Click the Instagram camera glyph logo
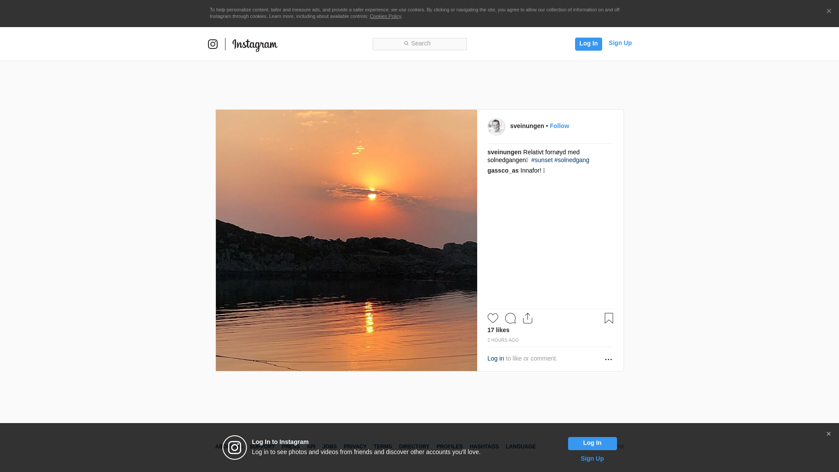Image resolution: width=839 pixels, height=472 pixels. [213, 44]
